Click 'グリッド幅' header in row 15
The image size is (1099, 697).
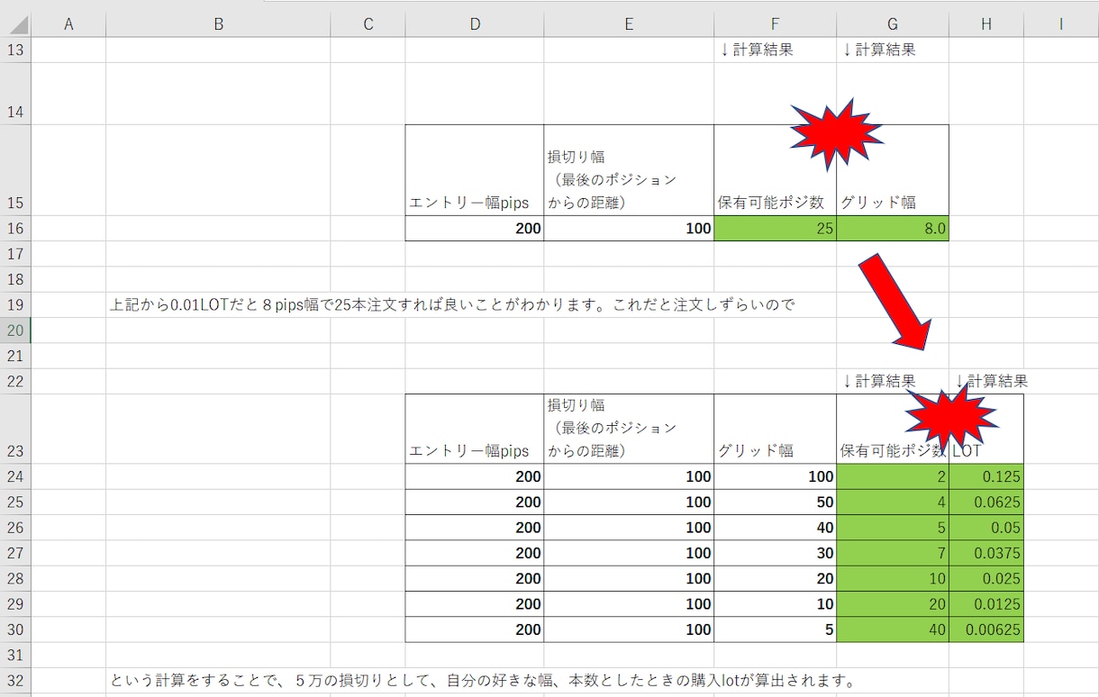tap(892, 170)
